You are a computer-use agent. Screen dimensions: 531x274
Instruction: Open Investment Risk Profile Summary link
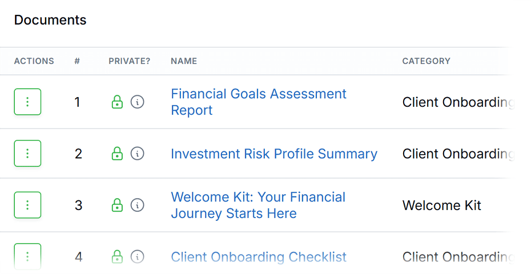[x=274, y=154]
